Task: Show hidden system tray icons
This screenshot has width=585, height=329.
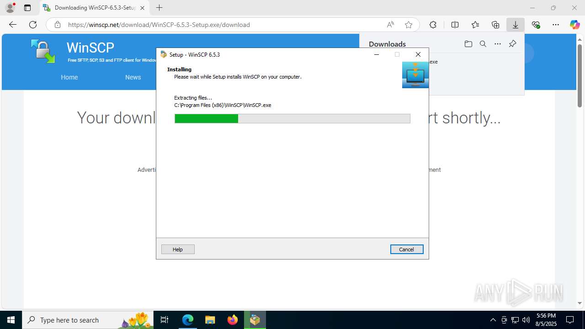Action: [x=493, y=320]
